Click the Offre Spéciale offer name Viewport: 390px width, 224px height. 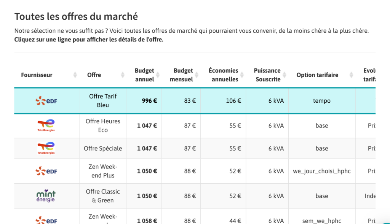(103, 148)
